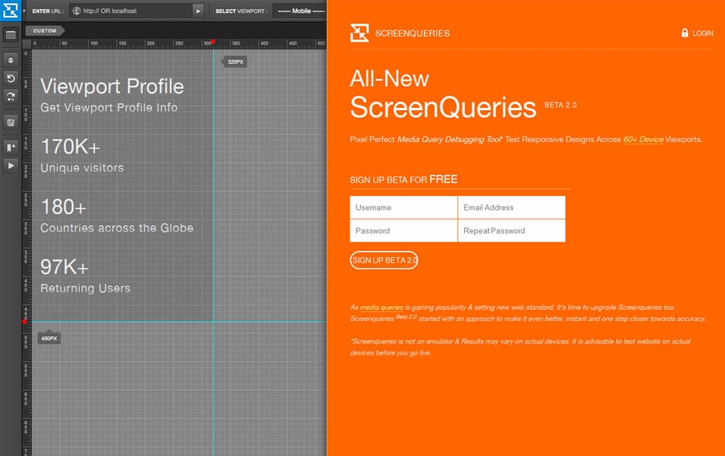Image resolution: width=725 pixels, height=456 pixels.
Task: Click the Username field
Action: pyautogui.click(x=404, y=207)
